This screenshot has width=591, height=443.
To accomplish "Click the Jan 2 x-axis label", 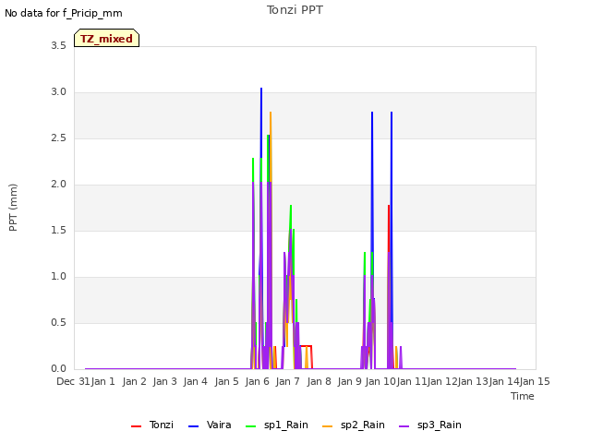I will click(134, 381).
